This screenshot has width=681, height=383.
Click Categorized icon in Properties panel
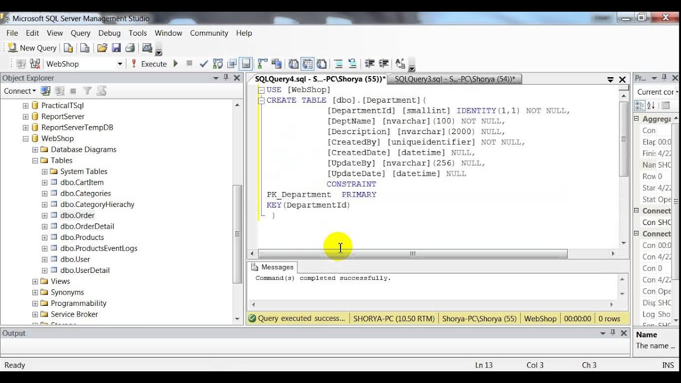pos(641,105)
